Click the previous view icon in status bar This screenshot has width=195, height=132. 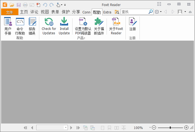[x=85, y=128]
